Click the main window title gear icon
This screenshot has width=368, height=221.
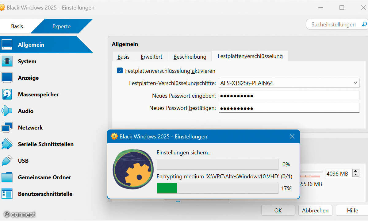pyautogui.click(x=2, y=7)
